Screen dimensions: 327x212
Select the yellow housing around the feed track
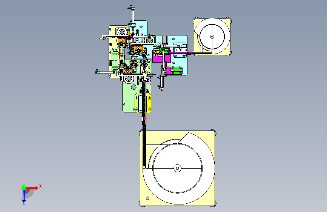click(143, 103)
